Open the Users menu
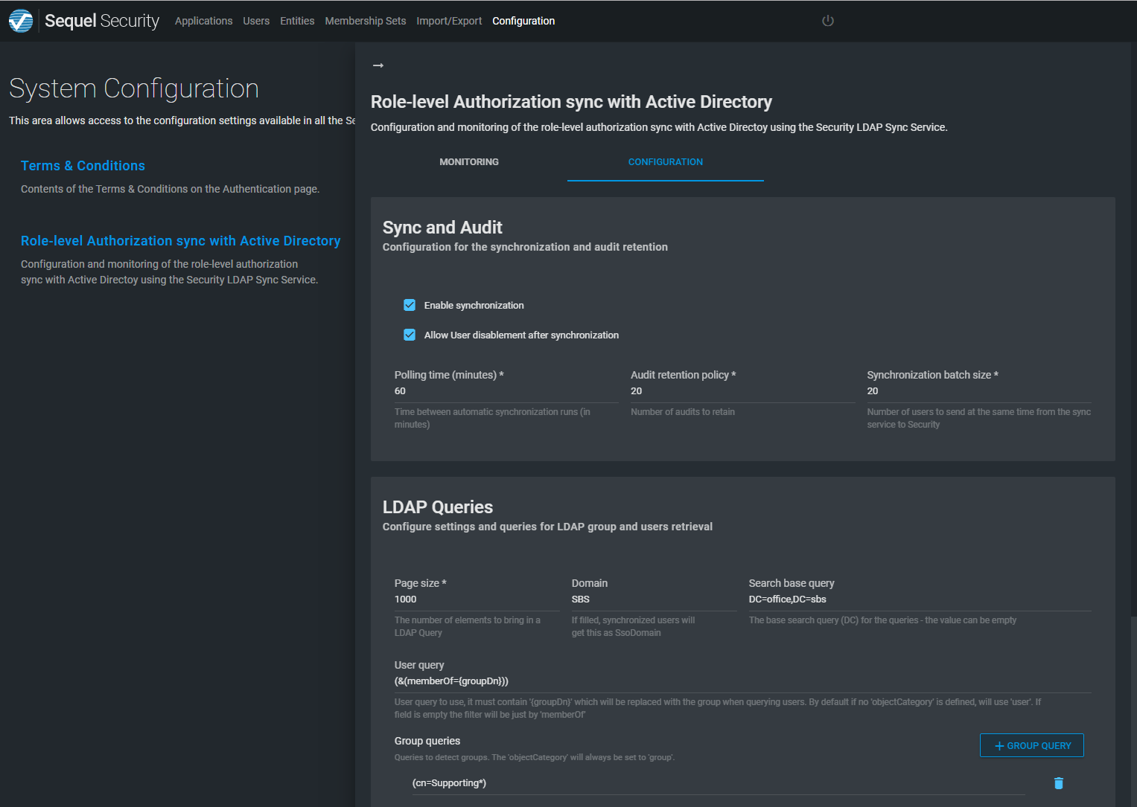 (256, 21)
